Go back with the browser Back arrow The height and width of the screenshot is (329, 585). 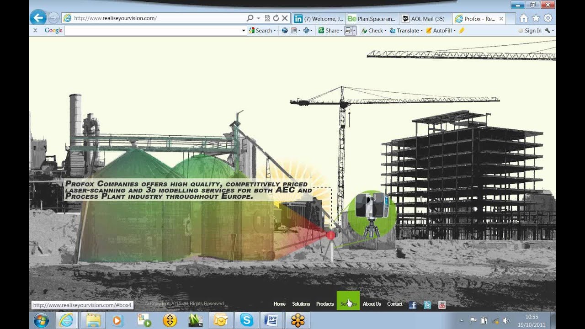[x=38, y=18]
